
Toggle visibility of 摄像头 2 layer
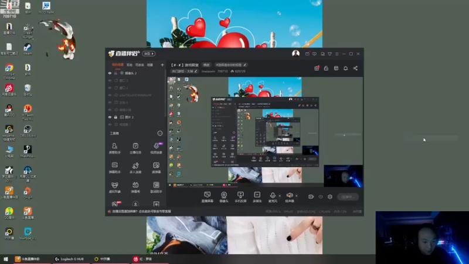point(110,73)
